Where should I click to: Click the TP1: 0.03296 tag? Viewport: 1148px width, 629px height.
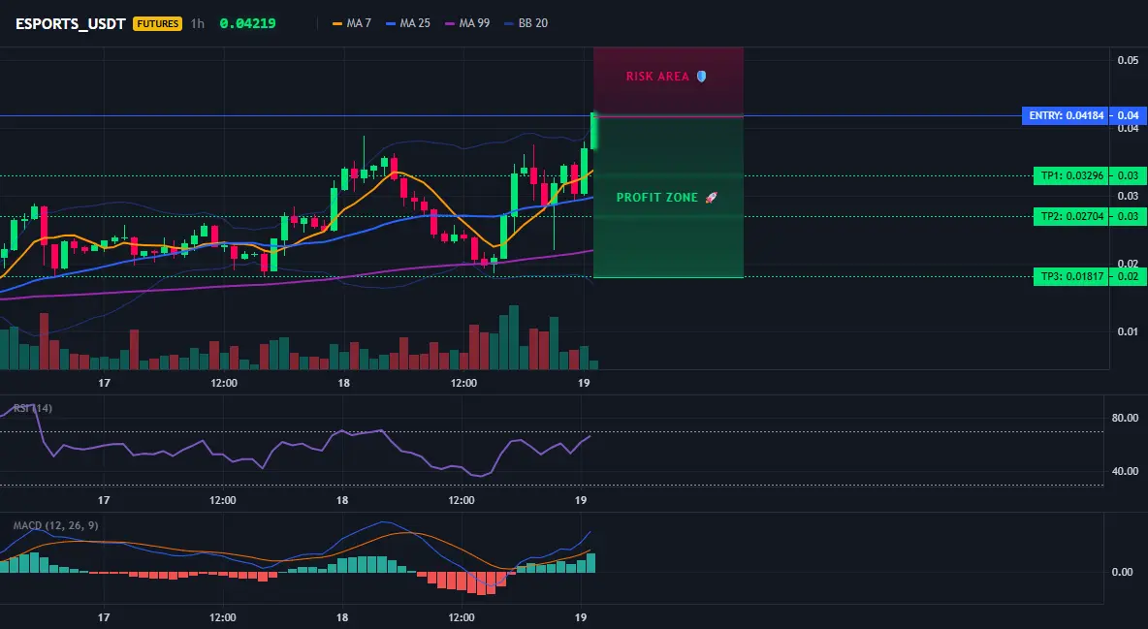point(1071,175)
